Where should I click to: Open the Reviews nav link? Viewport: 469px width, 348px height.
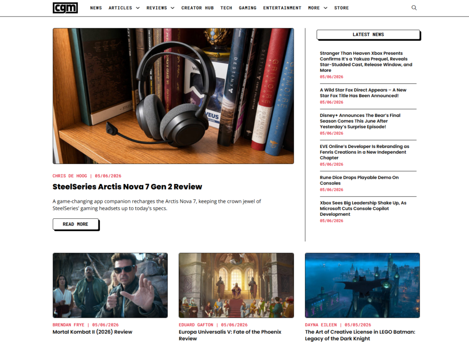click(157, 8)
